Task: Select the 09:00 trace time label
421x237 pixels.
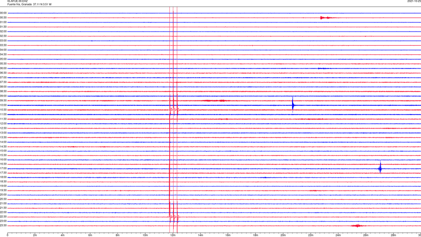Action: tap(3, 96)
